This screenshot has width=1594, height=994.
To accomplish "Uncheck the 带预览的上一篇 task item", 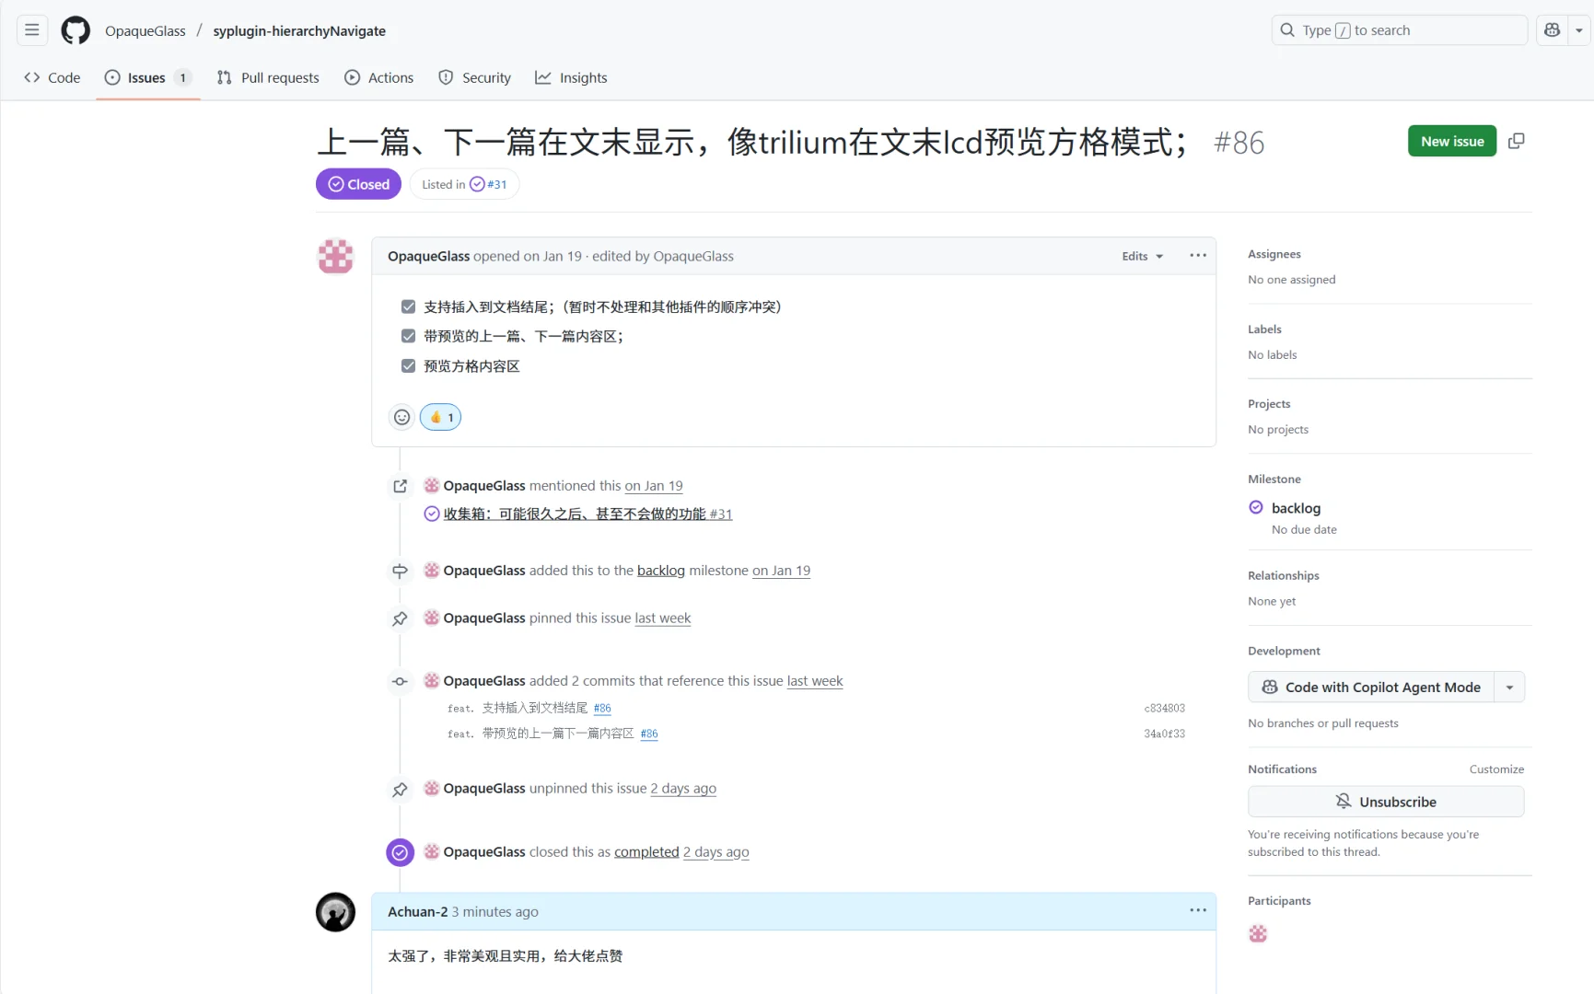I will [408, 335].
